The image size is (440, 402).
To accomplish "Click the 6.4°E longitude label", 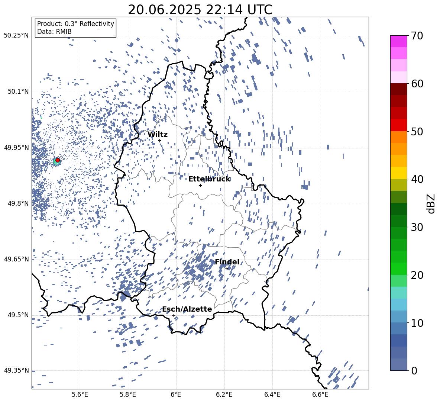I will point(272,395).
